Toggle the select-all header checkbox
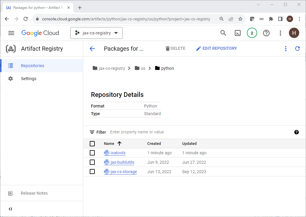 92,144
